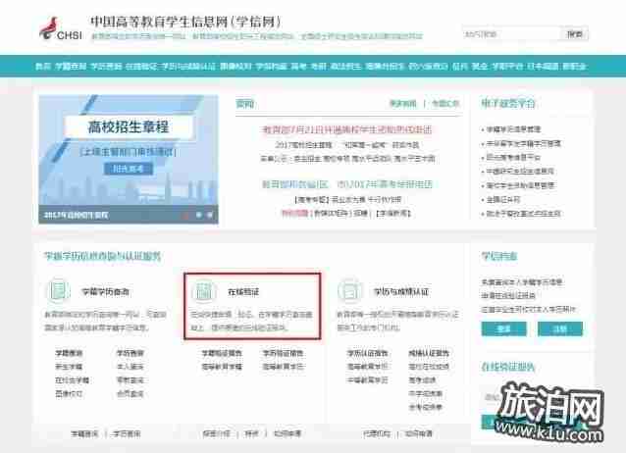Open 阳光高考信息平台 in 电子政务平台 list
The image size is (626, 453).
click(513, 157)
